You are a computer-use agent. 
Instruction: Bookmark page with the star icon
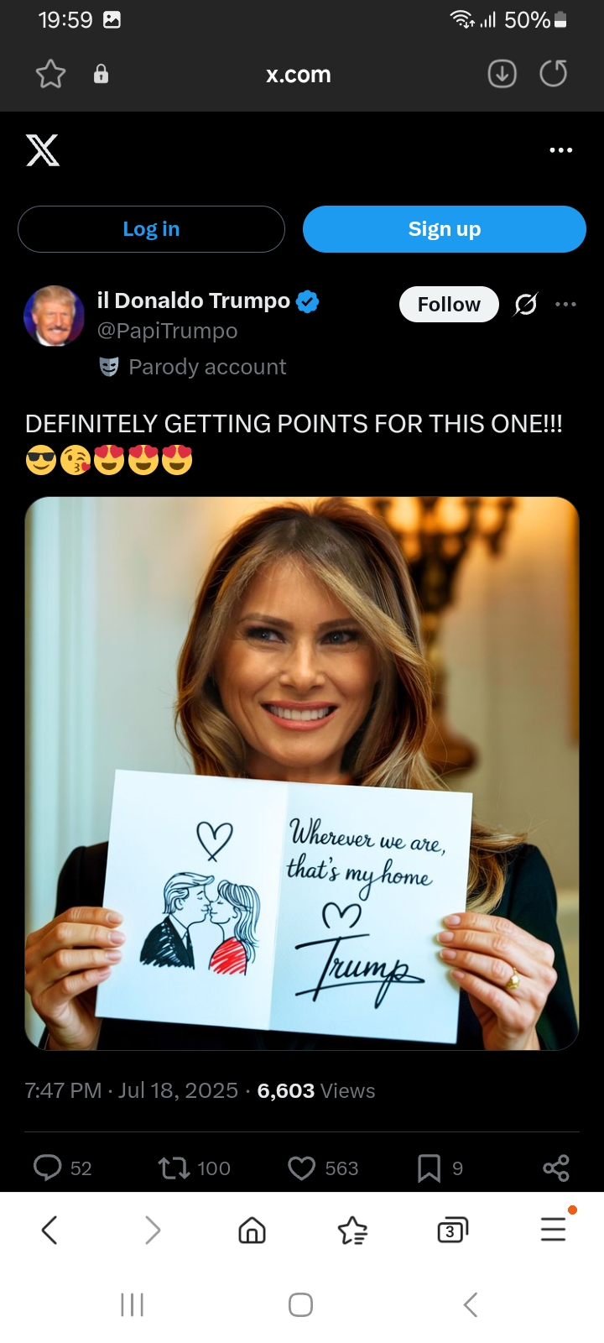click(x=50, y=74)
